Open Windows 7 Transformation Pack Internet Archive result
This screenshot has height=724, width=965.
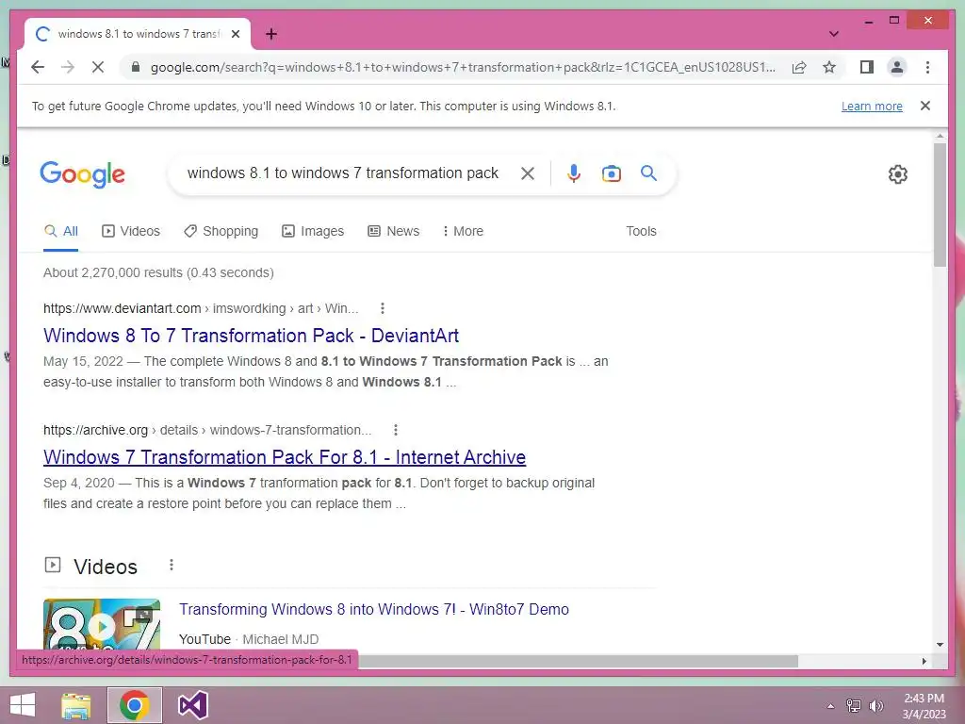point(285,457)
